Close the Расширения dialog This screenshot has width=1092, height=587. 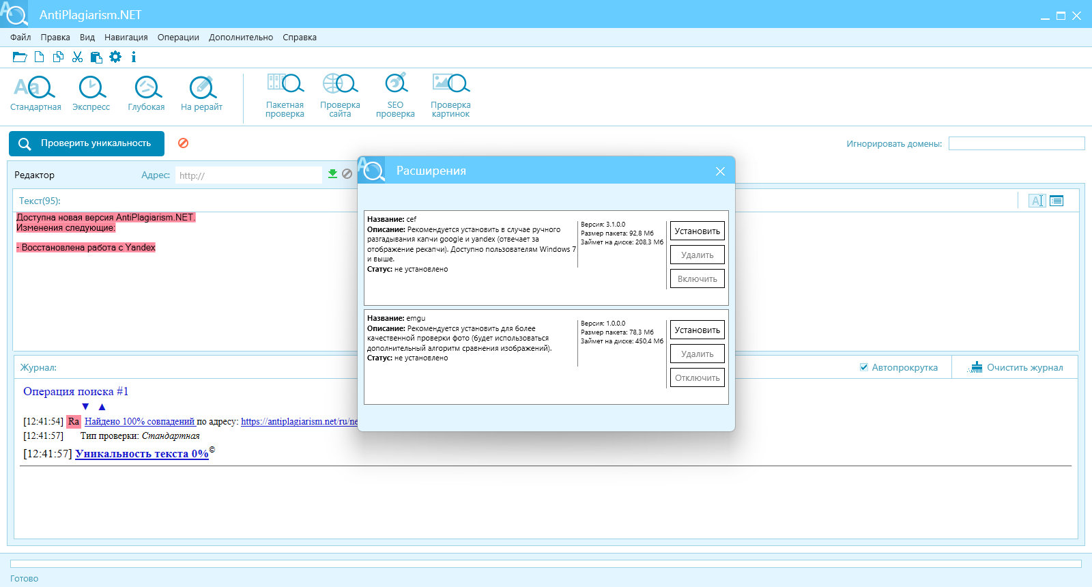coord(720,171)
